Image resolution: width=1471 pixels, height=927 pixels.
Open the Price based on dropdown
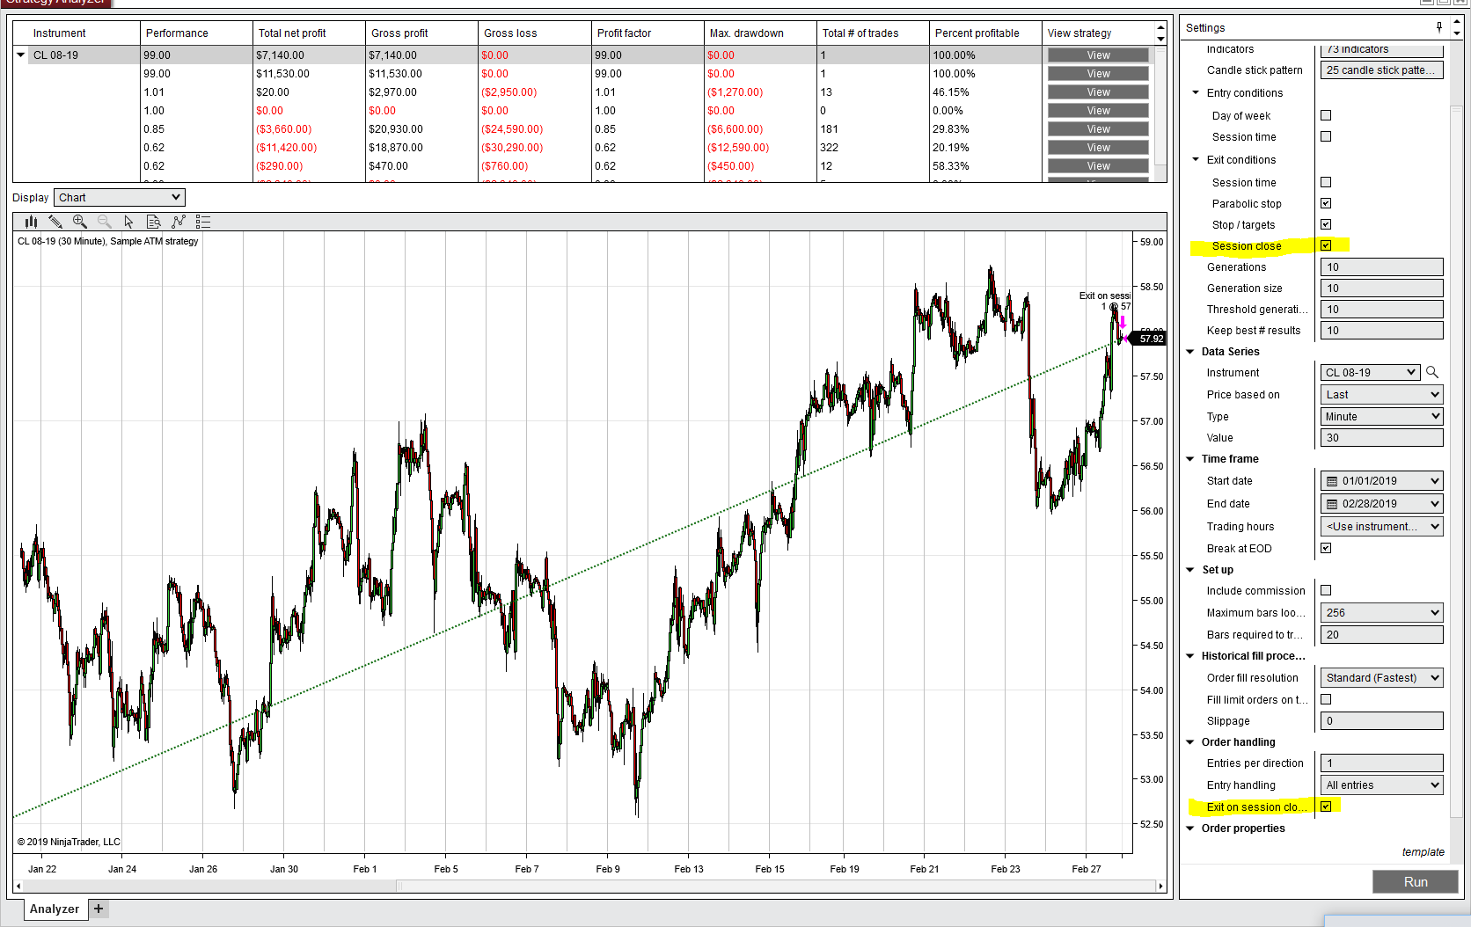coord(1382,395)
